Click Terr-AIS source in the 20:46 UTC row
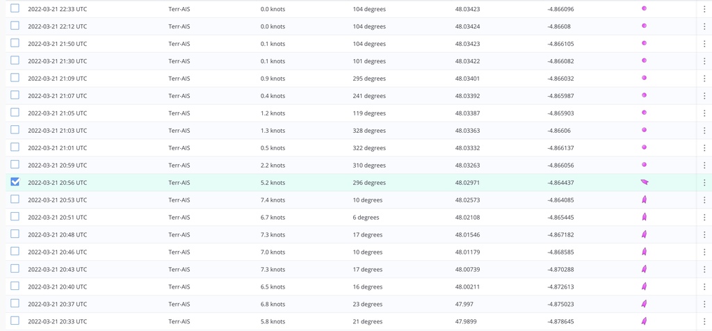 [x=179, y=252]
